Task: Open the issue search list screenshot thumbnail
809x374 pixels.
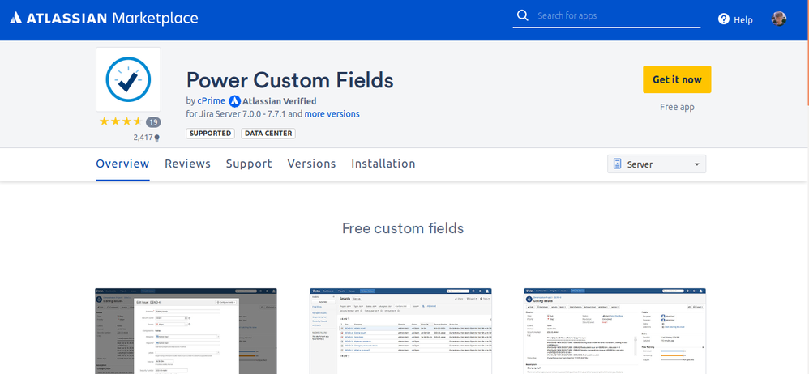Action: point(400,331)
